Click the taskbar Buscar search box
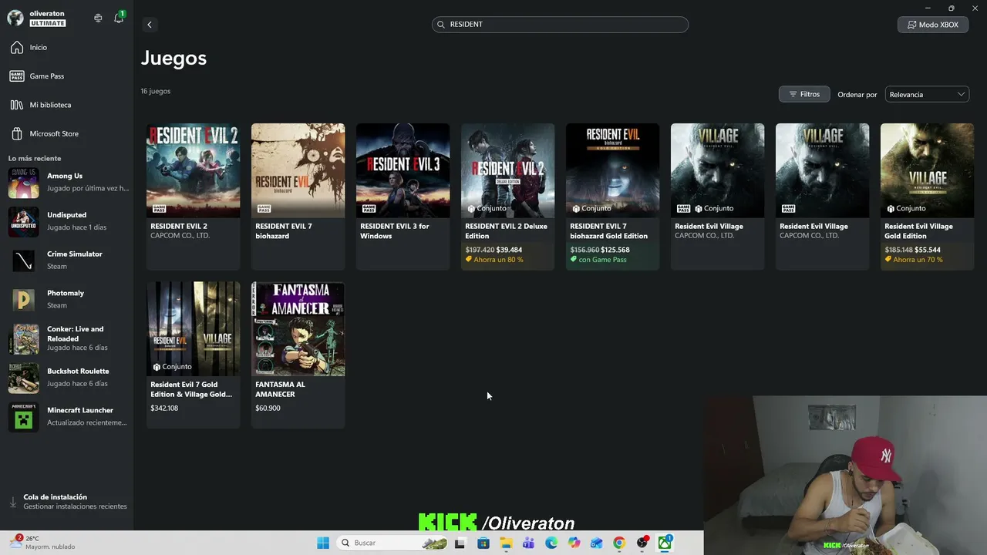Viewport: 987px width, 555px height. (x=393, y=543)
